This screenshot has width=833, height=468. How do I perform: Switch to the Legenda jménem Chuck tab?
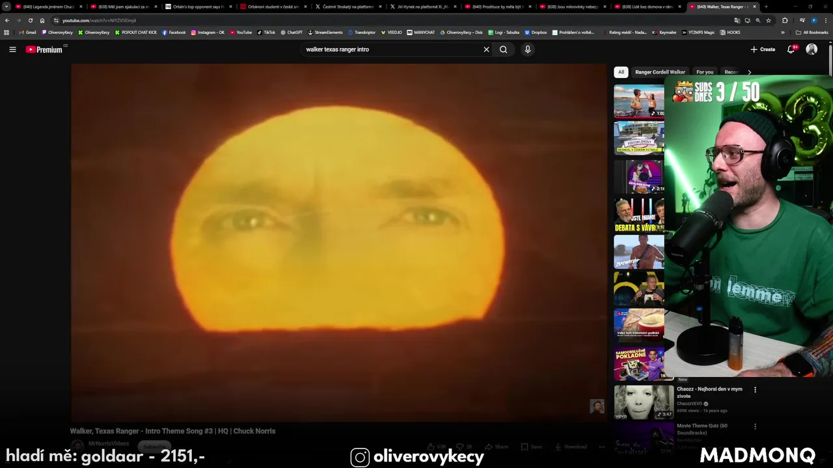[48, 6]
